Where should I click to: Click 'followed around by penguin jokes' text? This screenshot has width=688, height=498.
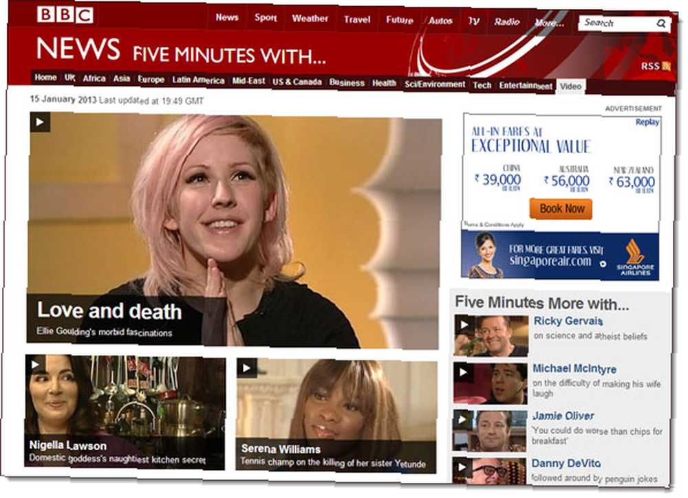click(x=594, y=478)
